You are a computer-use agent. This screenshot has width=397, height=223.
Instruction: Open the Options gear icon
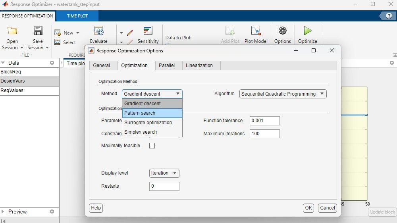282,31
